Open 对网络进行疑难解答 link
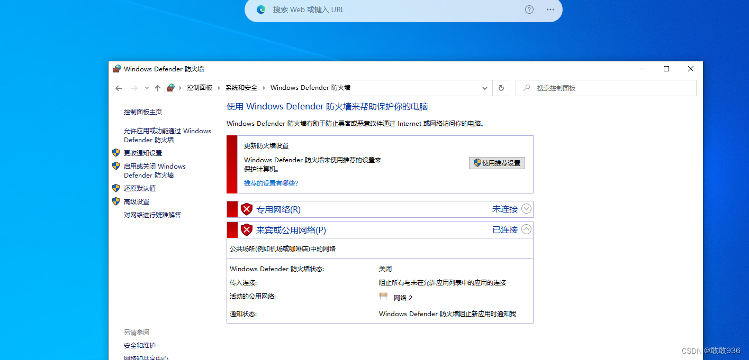 click(x=152, y=215)
